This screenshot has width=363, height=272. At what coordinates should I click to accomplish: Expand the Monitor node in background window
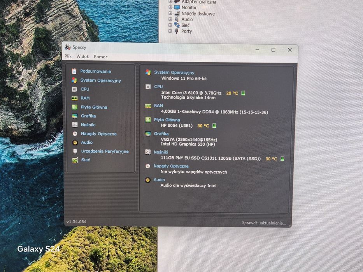point(170,7)
